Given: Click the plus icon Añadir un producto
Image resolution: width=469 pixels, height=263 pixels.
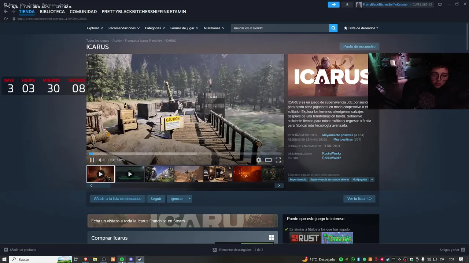Looking at the screenshot, I should 5,250.
